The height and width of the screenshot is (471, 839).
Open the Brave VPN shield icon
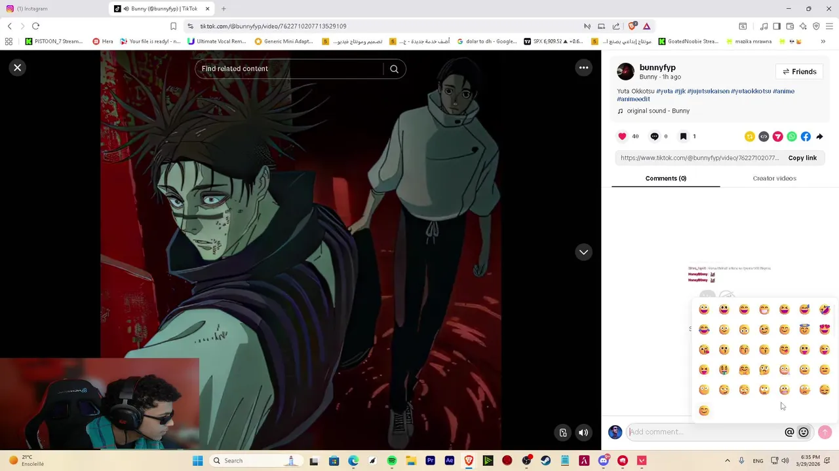[x=816, y=26]
